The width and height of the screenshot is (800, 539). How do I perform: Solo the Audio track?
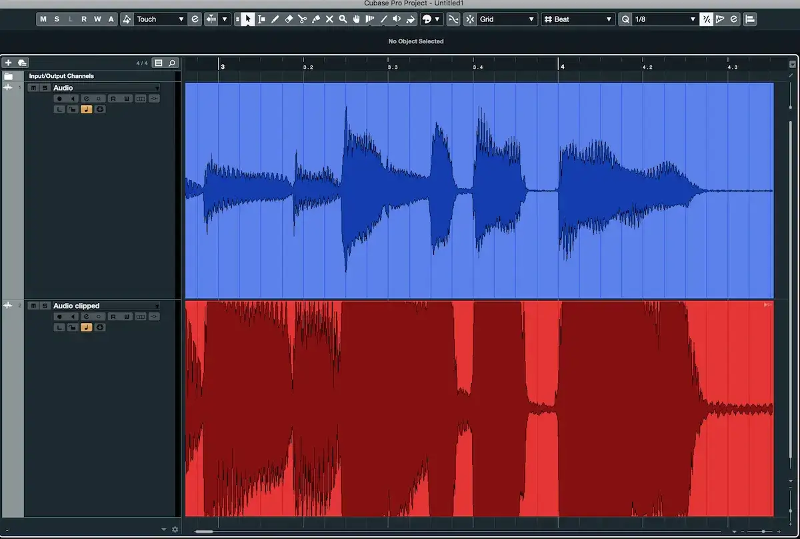pos(45,88)
